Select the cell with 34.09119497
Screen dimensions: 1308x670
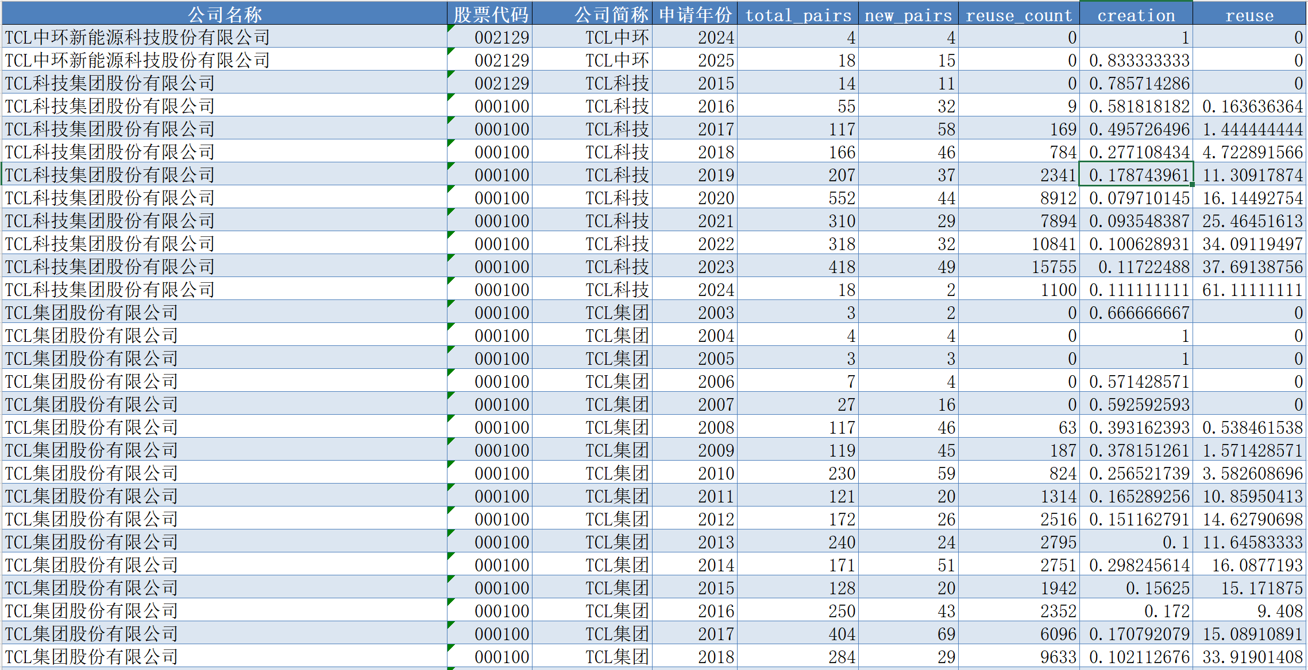[1249, 243]
